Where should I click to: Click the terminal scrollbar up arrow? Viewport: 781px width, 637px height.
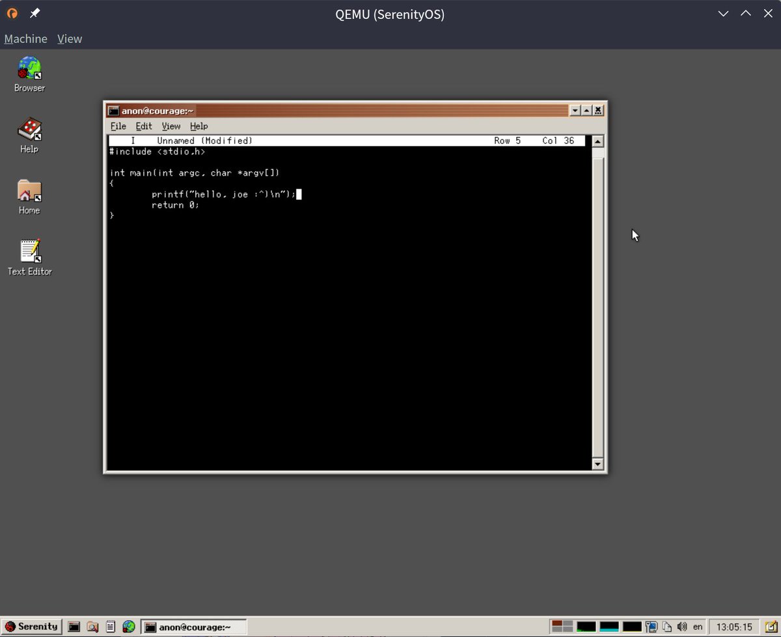tap(598, 141)
